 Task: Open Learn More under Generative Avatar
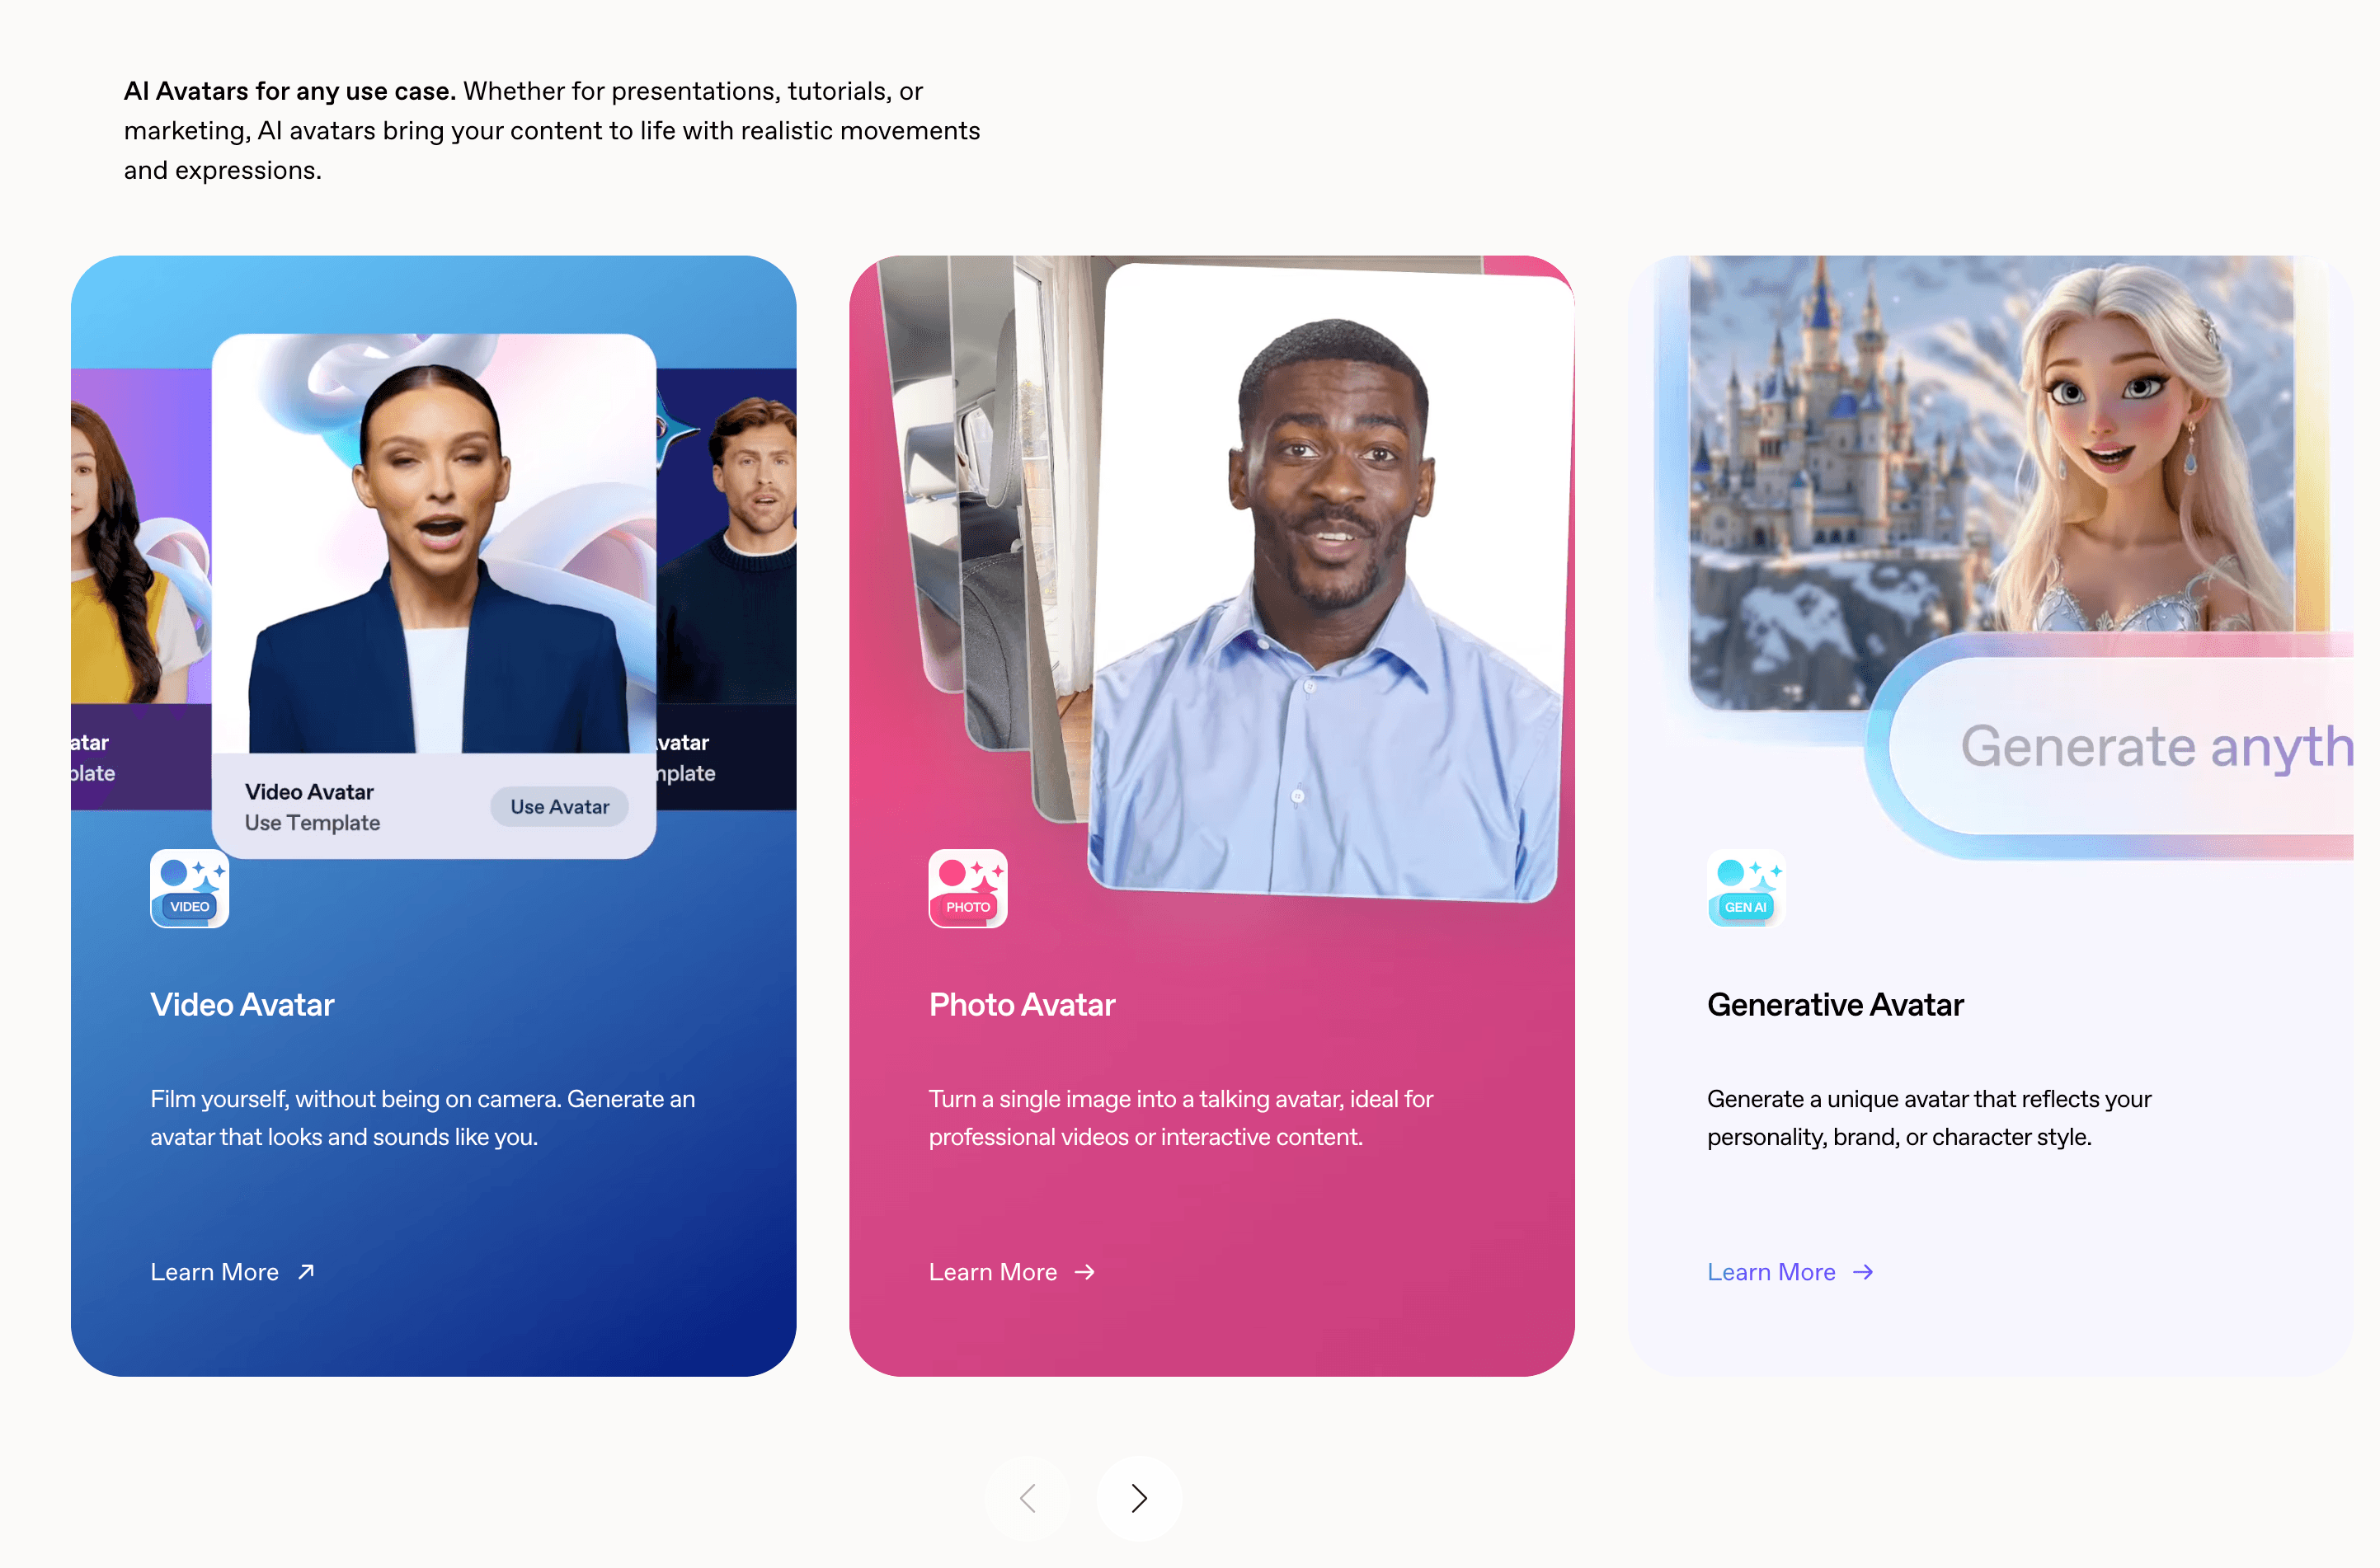click(1771, 1272)
